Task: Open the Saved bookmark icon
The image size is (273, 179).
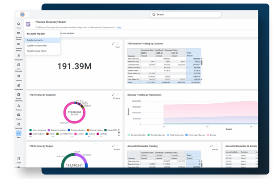Action: tap(19, 158)
